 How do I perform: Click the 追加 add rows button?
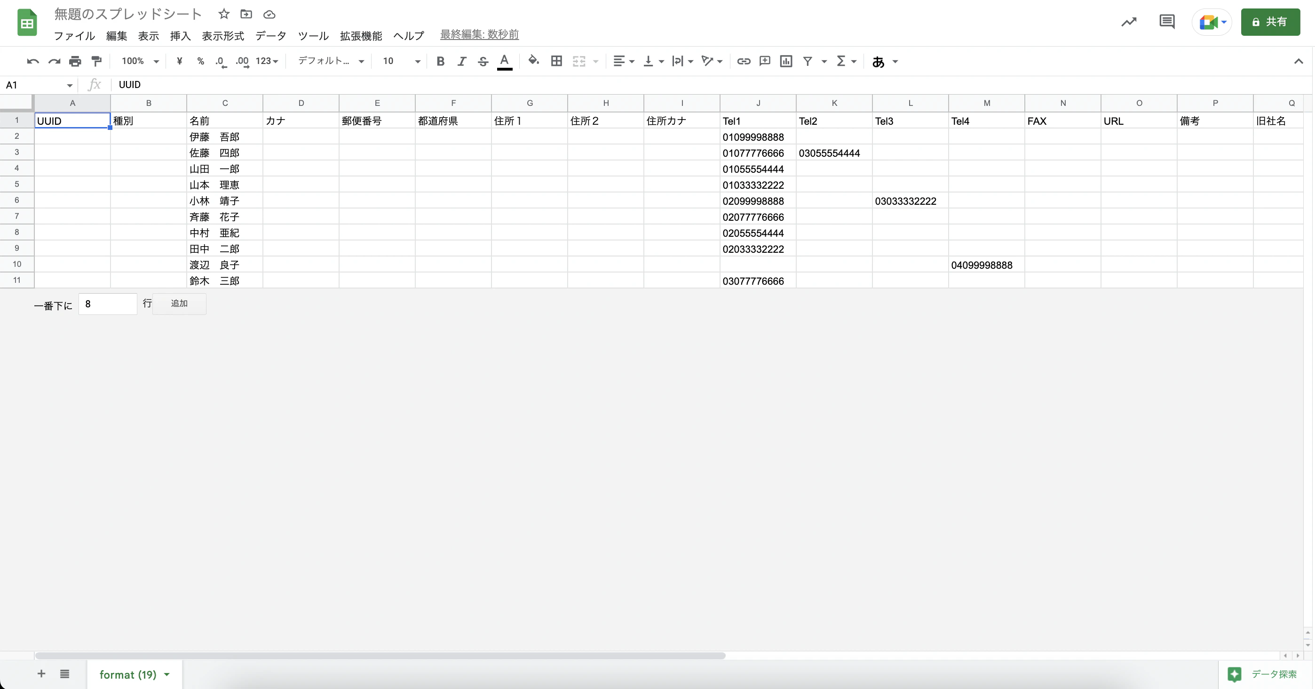[179, 304]
